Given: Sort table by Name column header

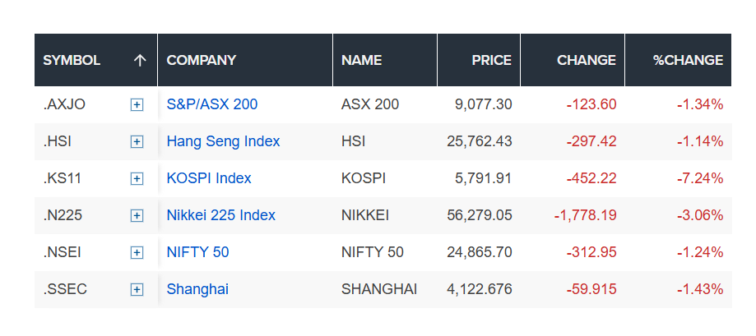Looking at the screenshot, I should pyautogui.click(x=362, y=60).
